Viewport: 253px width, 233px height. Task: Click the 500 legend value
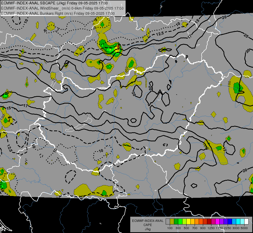click(x=186, y=228)
